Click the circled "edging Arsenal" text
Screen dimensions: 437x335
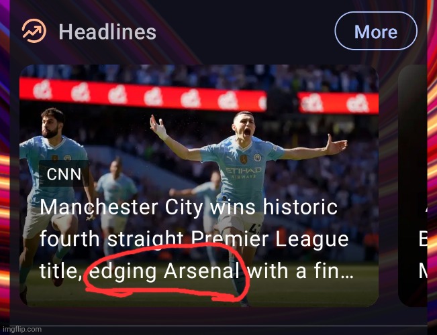[x=164, y=272]
